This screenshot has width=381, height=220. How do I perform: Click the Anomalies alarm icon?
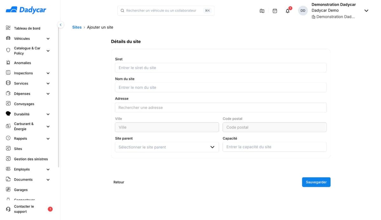[8, 63]
